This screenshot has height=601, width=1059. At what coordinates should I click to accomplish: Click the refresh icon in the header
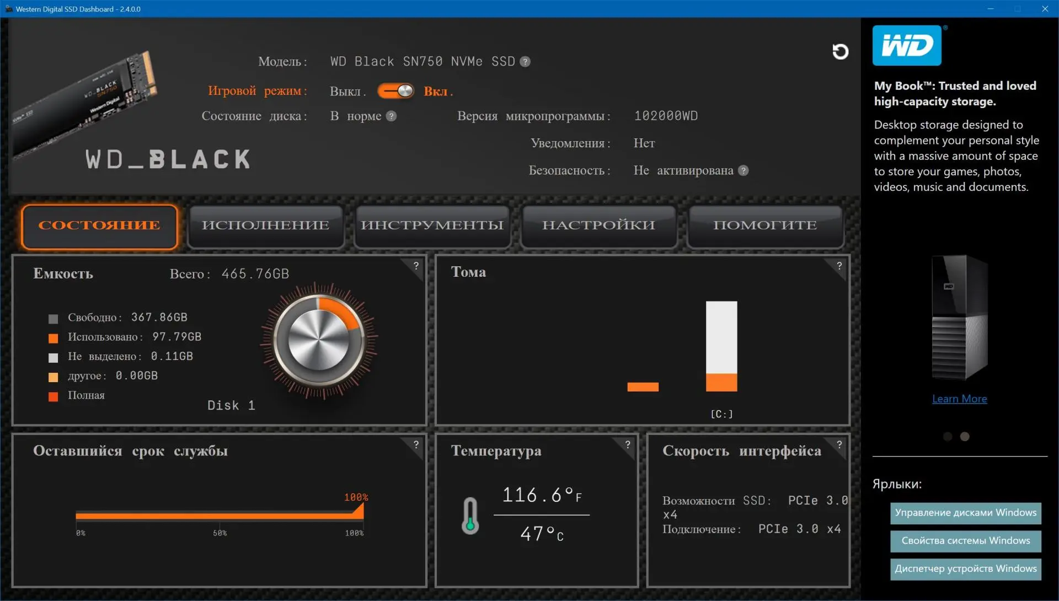coord(840,52)
